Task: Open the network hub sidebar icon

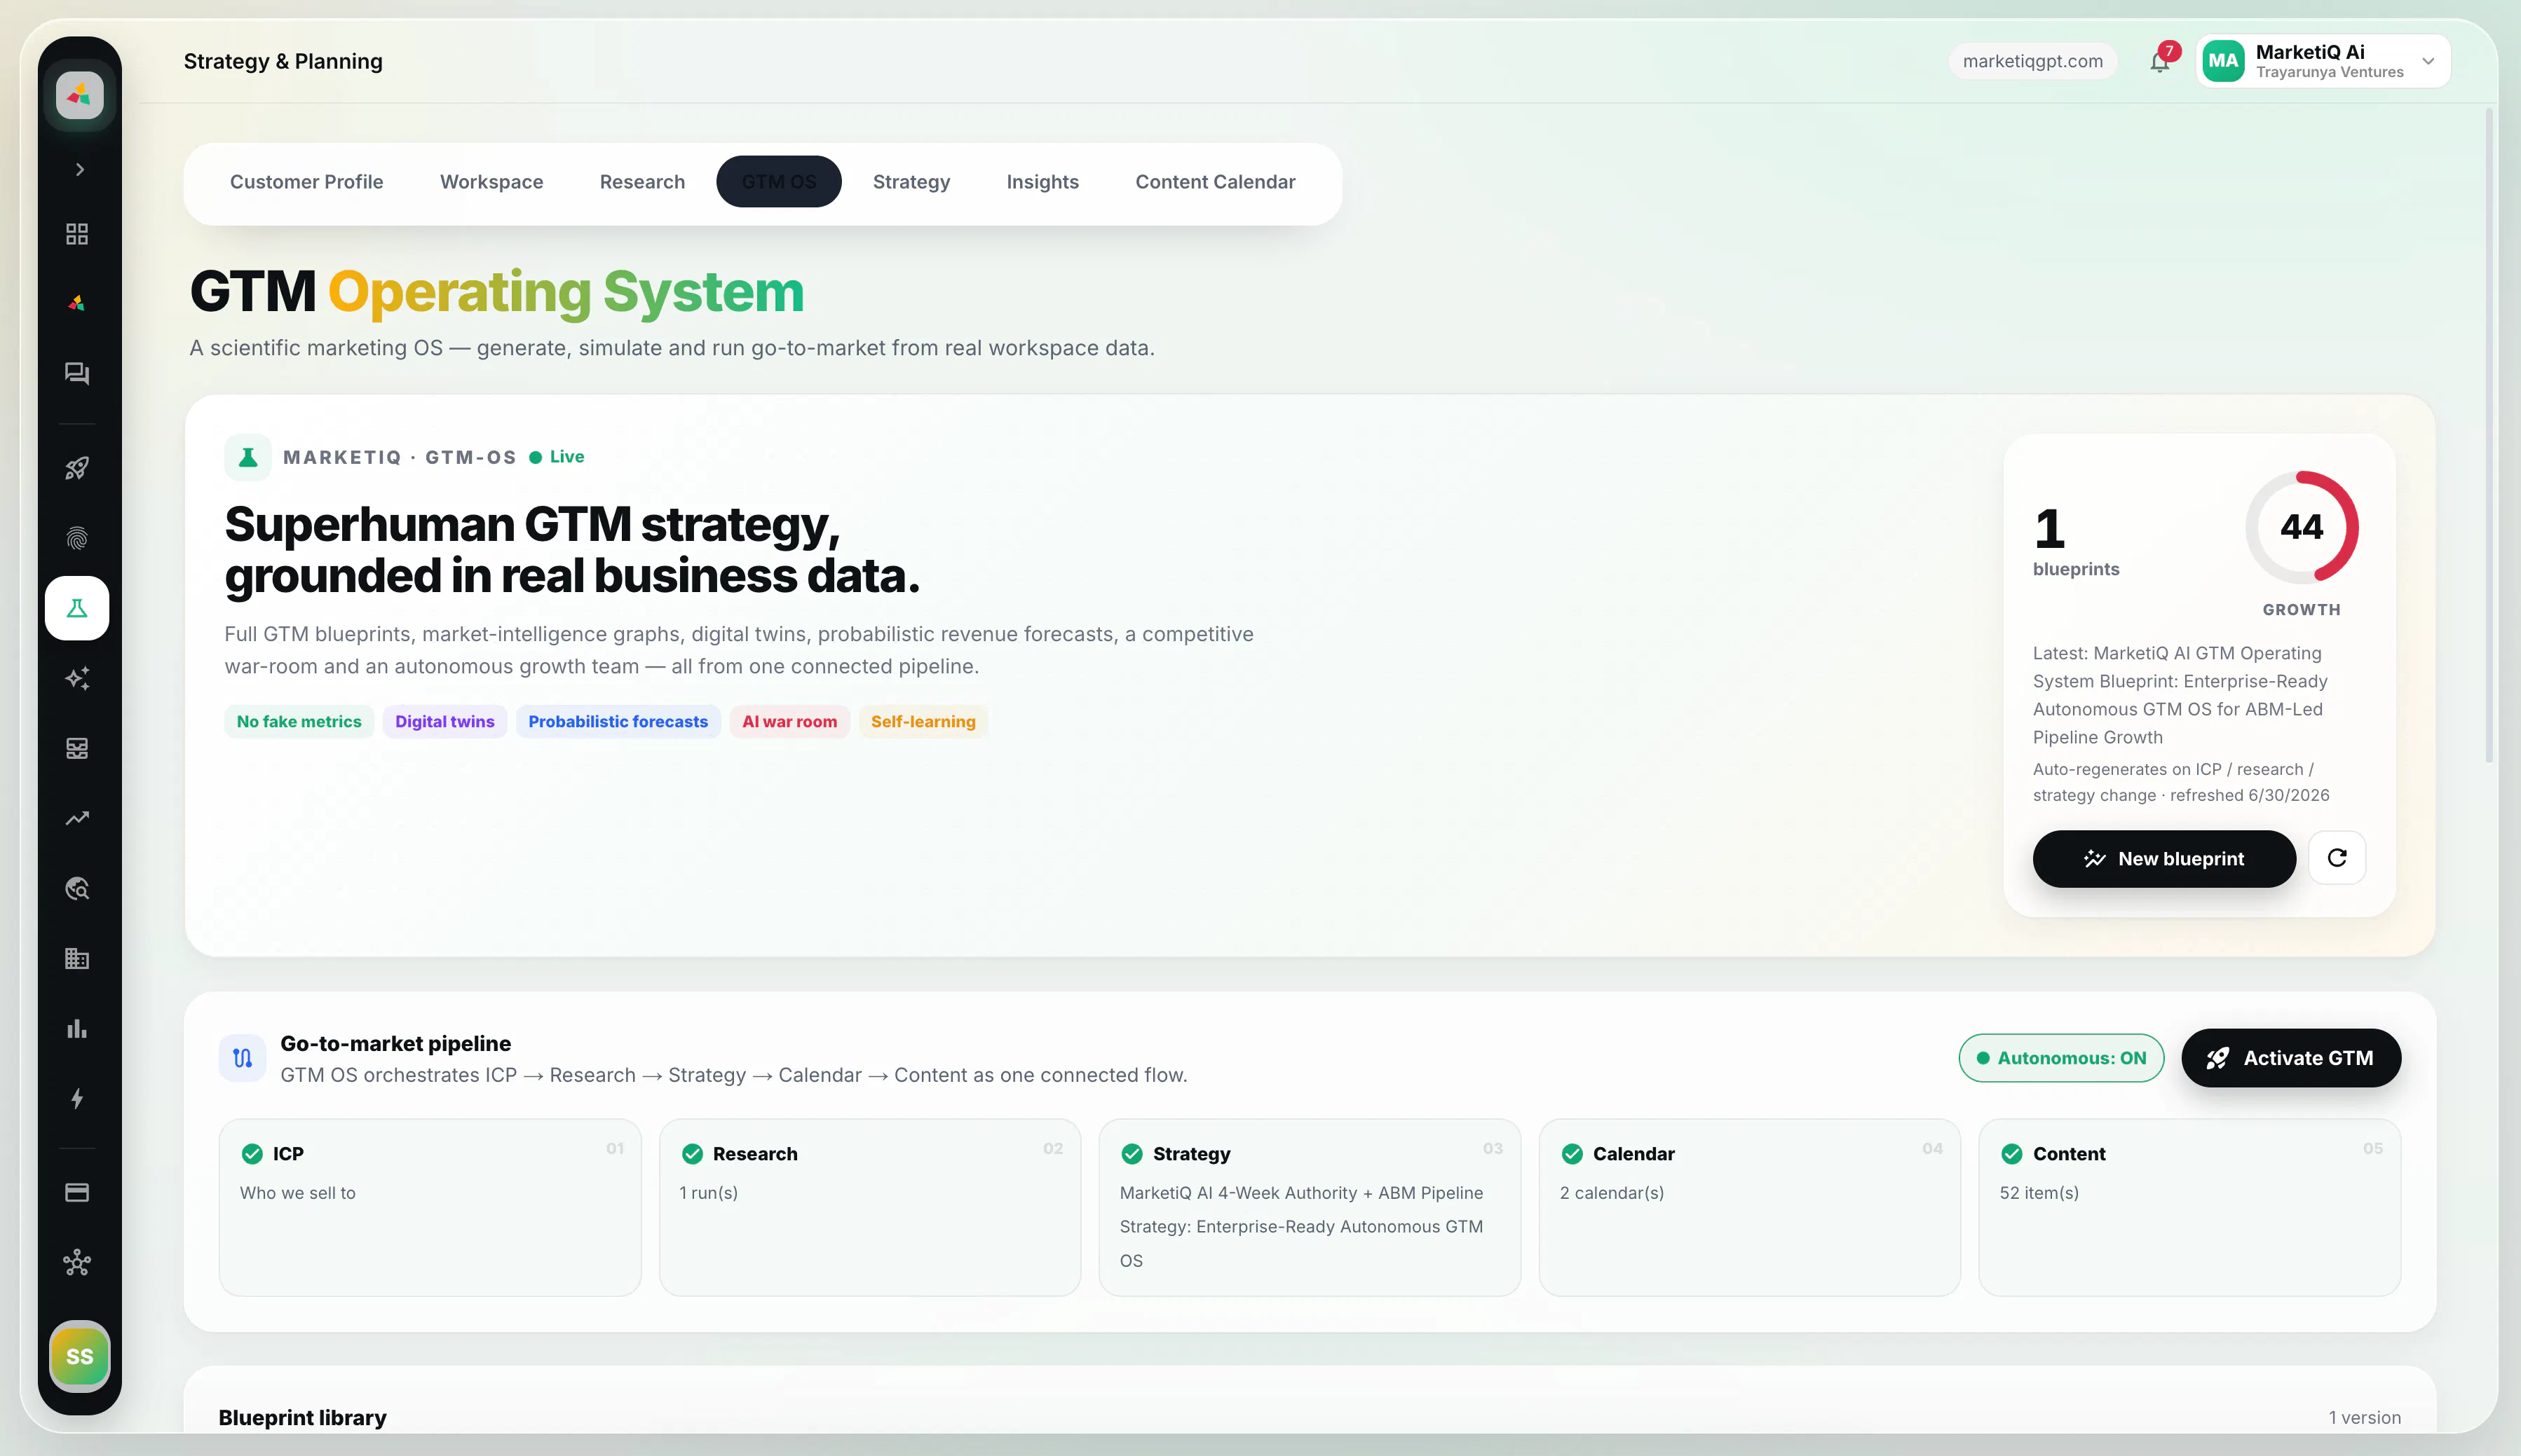Action: point(77,1262)
